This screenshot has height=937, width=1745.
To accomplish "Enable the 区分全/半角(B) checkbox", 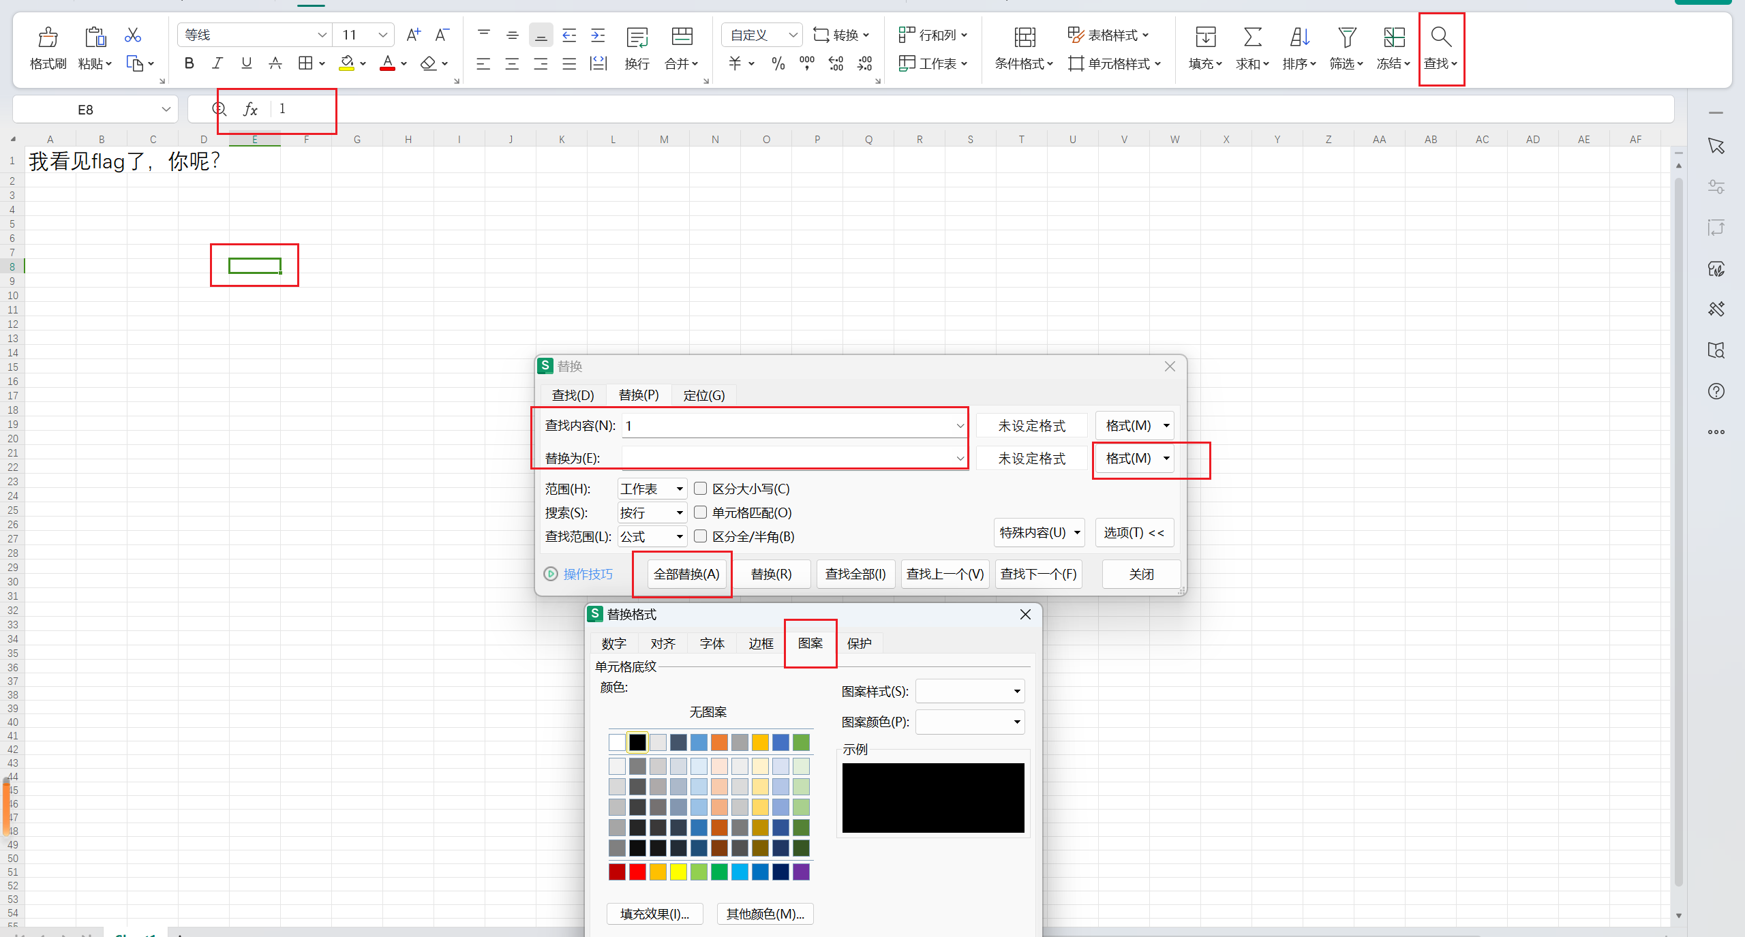I will (700, 536).
